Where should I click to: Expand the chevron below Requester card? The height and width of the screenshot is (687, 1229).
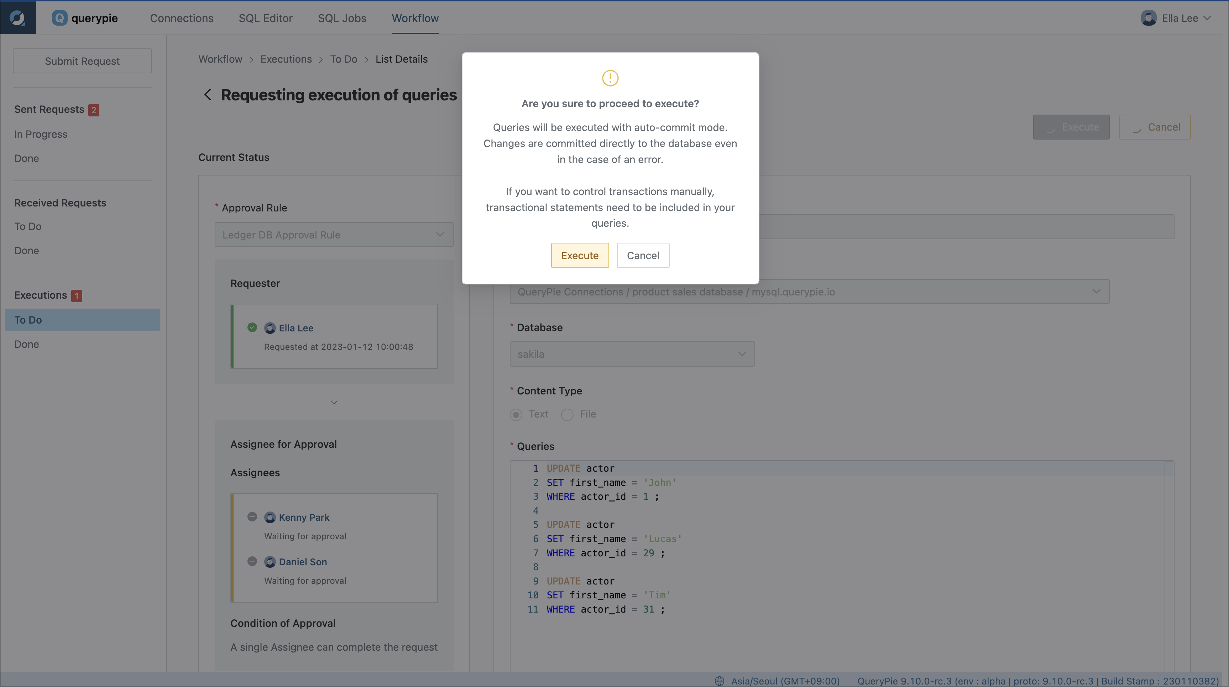[x=334, y=402]
